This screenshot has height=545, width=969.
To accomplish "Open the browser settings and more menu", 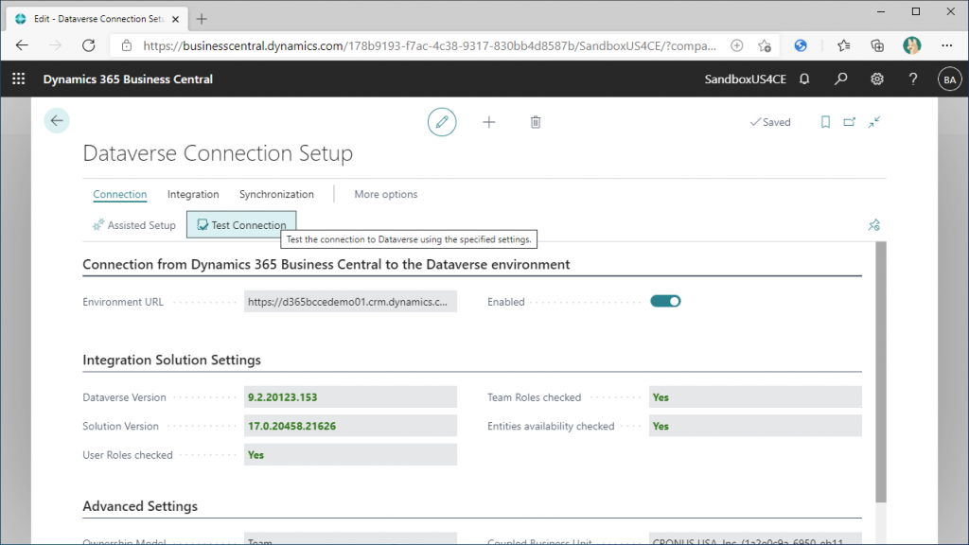I will tap(946, 45).
